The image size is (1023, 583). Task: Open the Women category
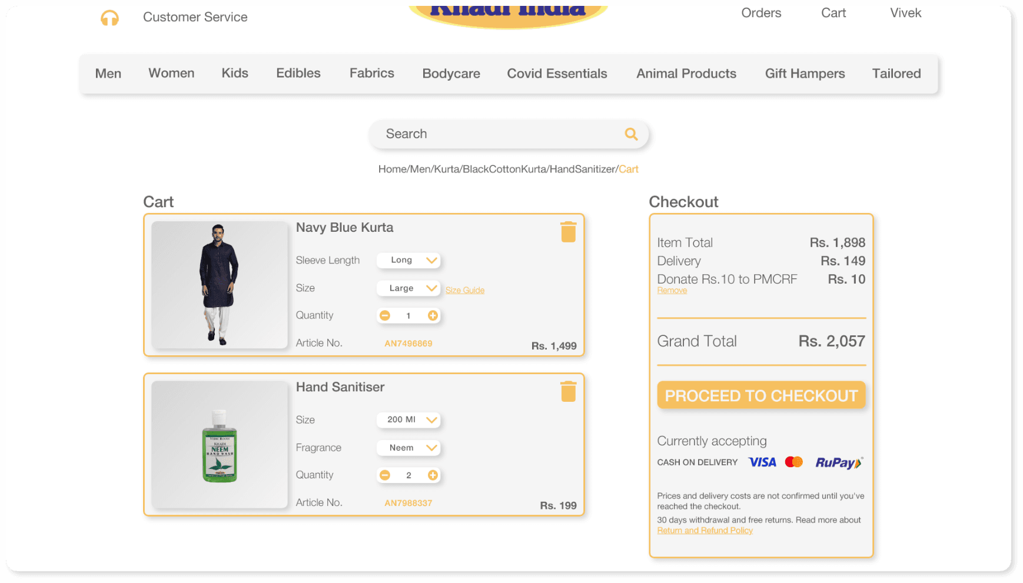click(x=171, y=73)
